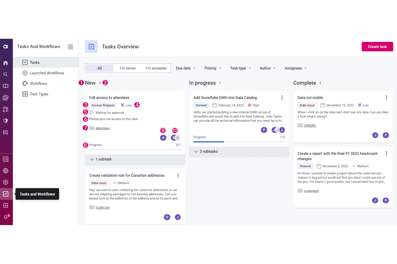The height and width of the screenshot is (264, 397).
Task: Open the Full access to attendees card title
Action: pos(109,98)
